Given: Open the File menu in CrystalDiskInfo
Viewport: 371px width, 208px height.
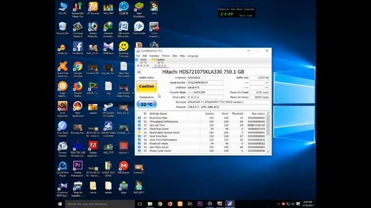Looking at the screenshot, I should pos(138,56).
